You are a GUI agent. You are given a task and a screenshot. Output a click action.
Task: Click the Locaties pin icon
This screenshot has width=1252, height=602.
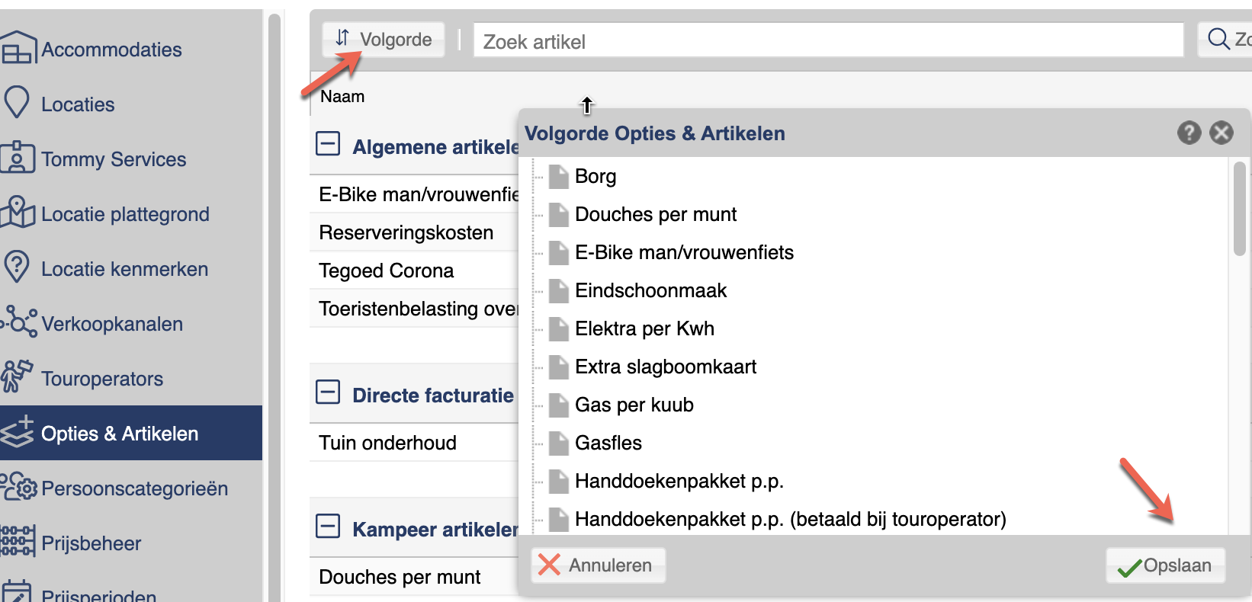pos(17,103)
